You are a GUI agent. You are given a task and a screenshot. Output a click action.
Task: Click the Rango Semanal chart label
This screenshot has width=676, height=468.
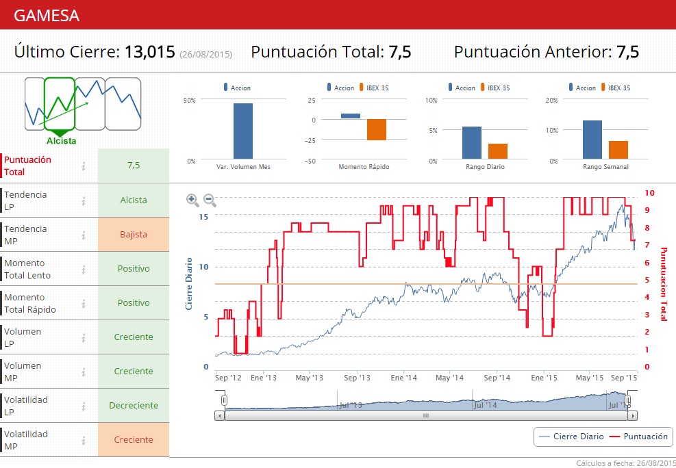tap(605, 167)
